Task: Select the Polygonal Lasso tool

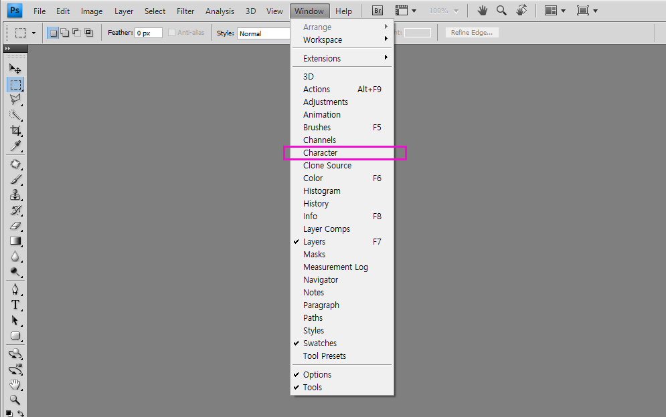Action: click(x=15, y=100)
